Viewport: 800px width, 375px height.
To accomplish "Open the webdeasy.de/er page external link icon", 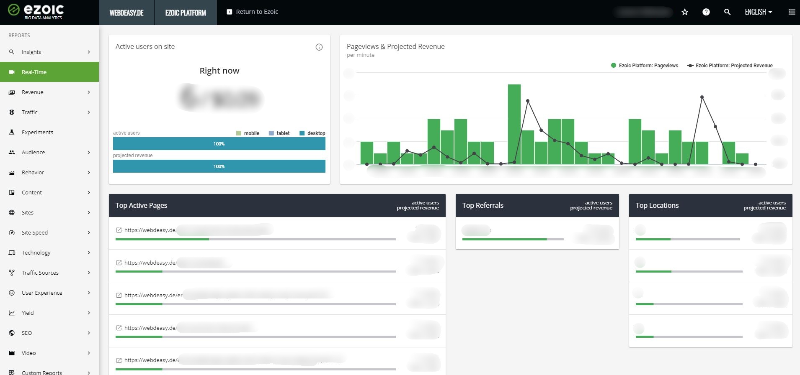I will point(119,295).
